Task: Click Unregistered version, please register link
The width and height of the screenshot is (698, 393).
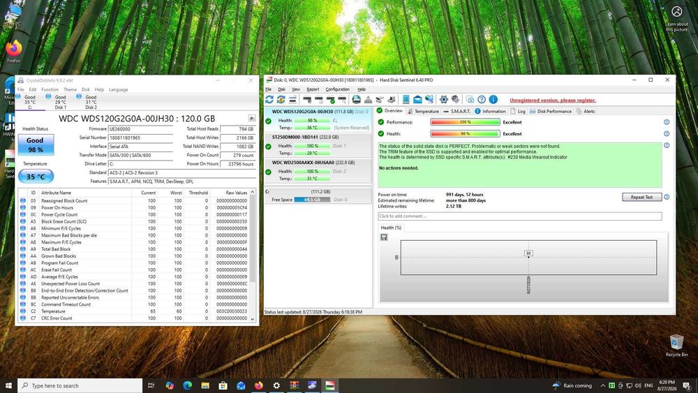Action: tap(552, 101)
